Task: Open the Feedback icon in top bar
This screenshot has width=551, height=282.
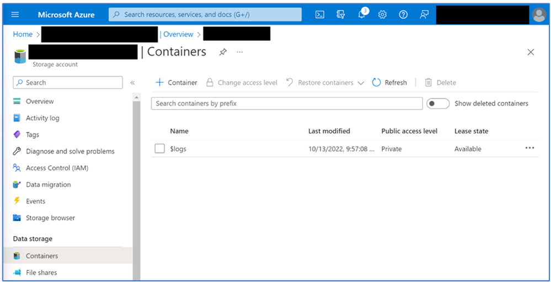Action: [424, 15]
